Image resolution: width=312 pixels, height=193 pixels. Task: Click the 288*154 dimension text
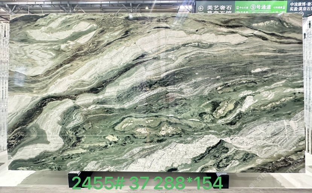[188, 183]
